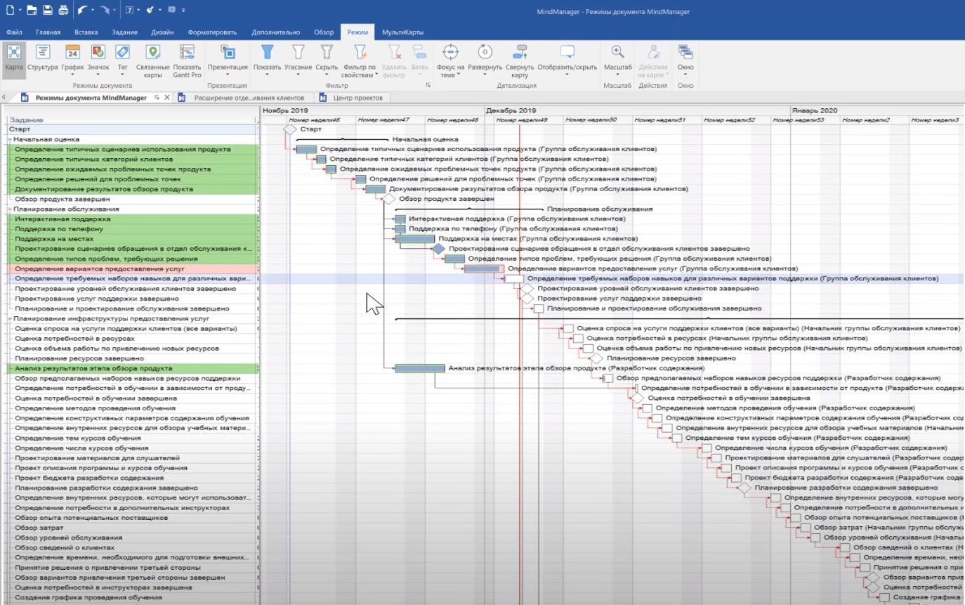965x605 pixels.
Task: Switch to the Вставка ribbon tab
Action: tap(86, 32)
